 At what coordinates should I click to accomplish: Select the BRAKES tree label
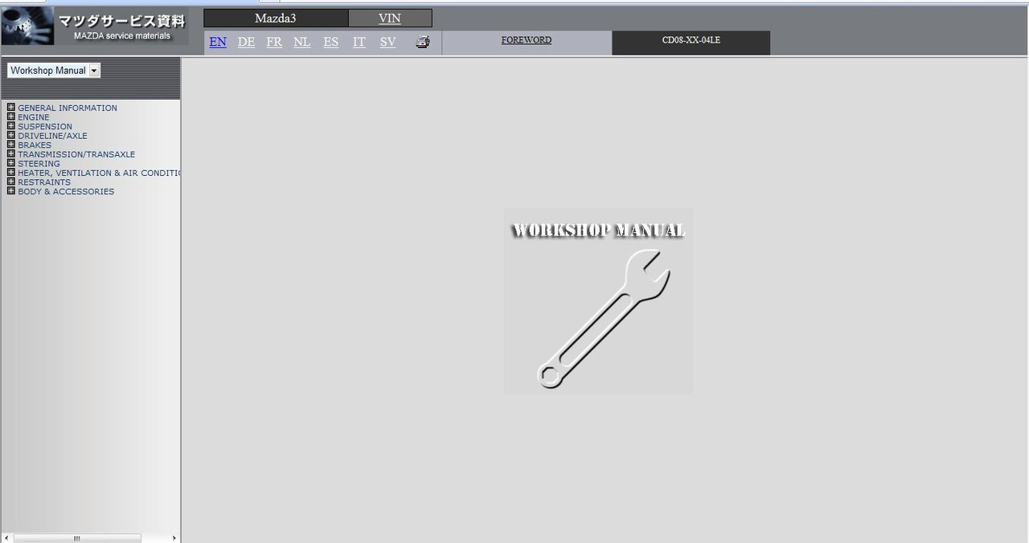35,145
